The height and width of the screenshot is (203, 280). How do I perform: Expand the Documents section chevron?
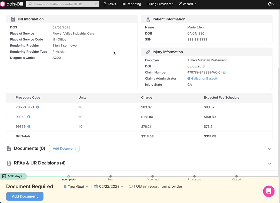(x=269, y=149)
